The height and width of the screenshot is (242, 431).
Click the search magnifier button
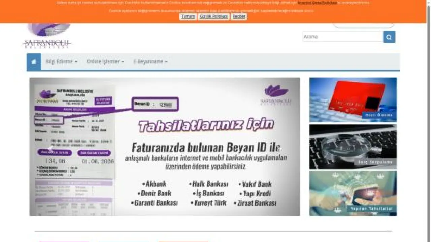pyautogui.click(x=389, y=37)
